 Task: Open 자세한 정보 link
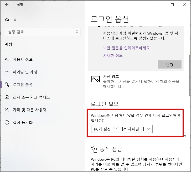[113, 55]
